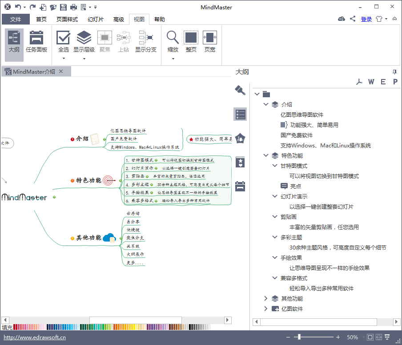Click the open file icon

pos(53,7)
